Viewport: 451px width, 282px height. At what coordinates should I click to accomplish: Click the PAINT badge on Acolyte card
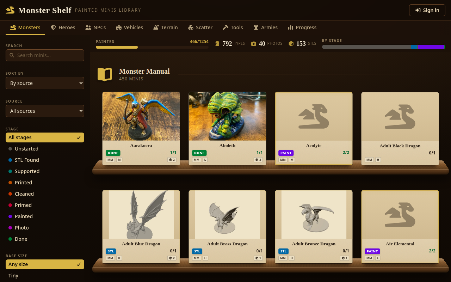(286, 153)
